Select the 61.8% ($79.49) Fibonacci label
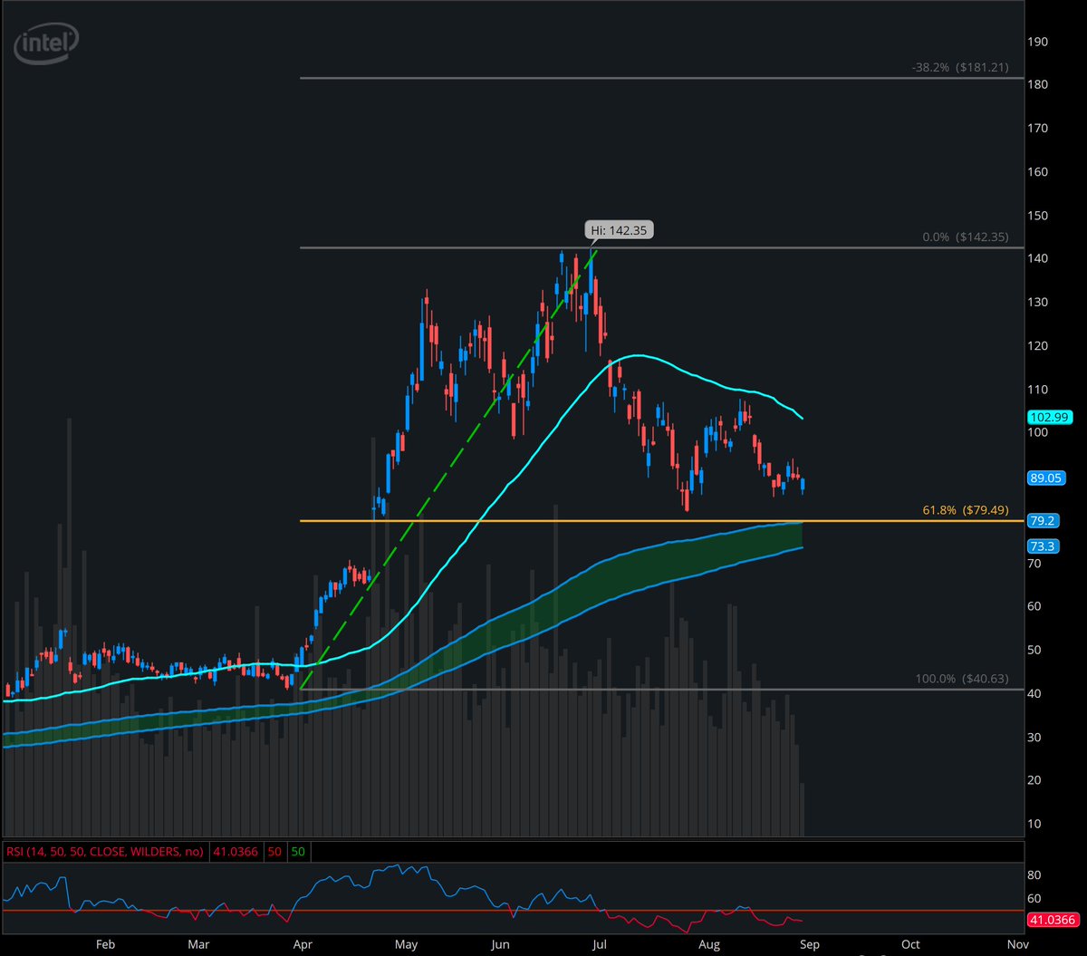This screenshot has height=956, width=1087. pyautogui.click(x=966, y=510)
